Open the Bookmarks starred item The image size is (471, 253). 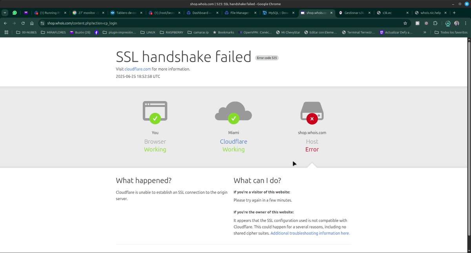coord(223,33)
